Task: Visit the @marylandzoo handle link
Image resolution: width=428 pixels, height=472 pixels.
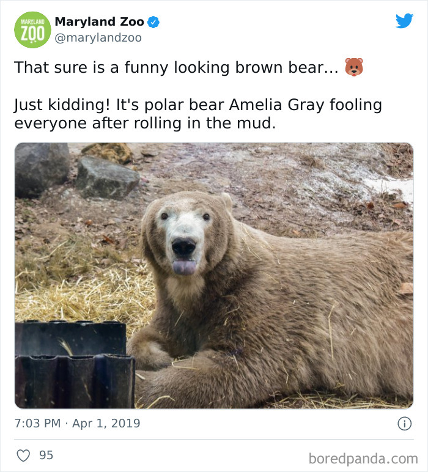Action: pyautogui.click(x=98, y=38)
